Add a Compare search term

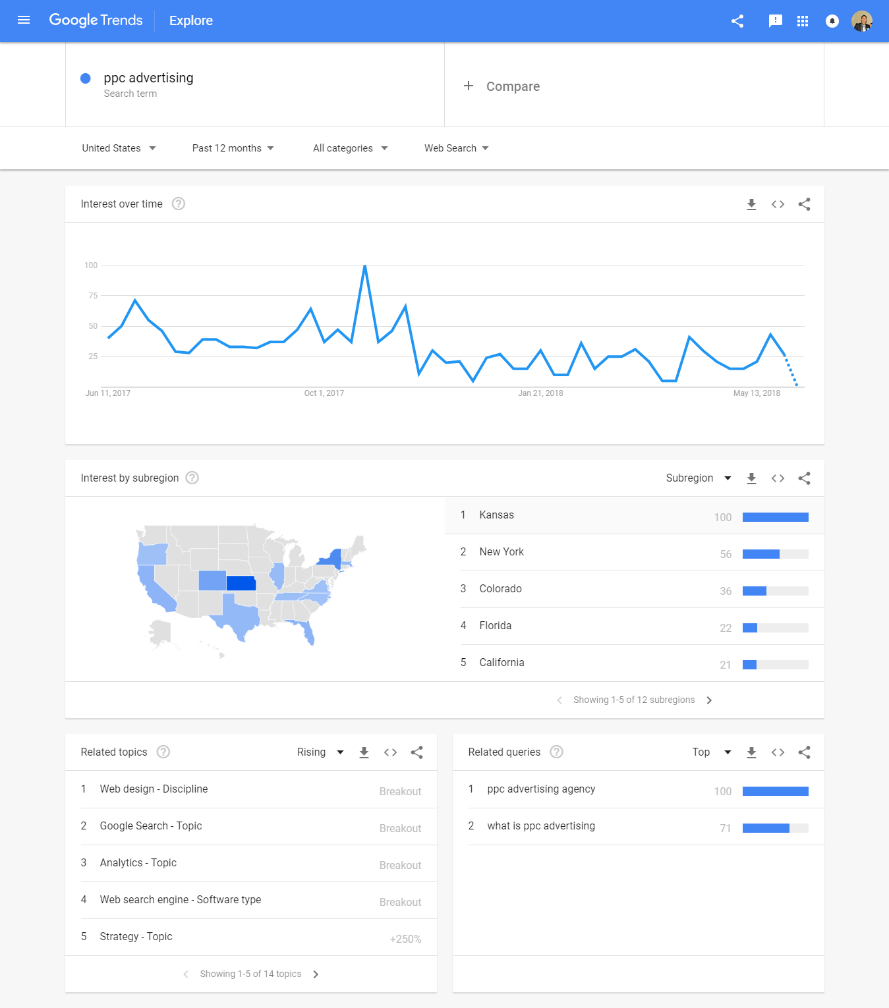click(502, 86)
